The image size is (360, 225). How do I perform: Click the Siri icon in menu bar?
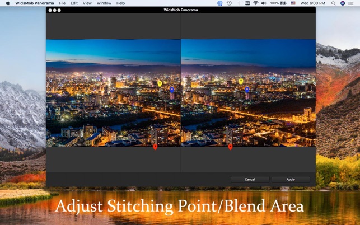click(343, 3)
